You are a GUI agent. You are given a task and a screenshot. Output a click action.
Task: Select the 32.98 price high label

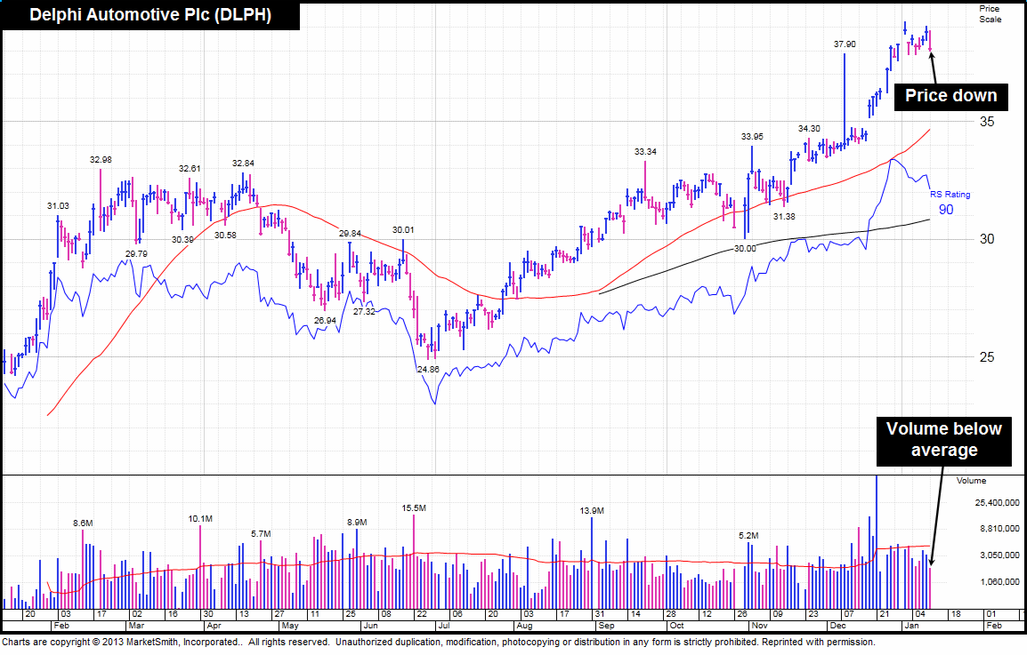[x=101, y=159]
